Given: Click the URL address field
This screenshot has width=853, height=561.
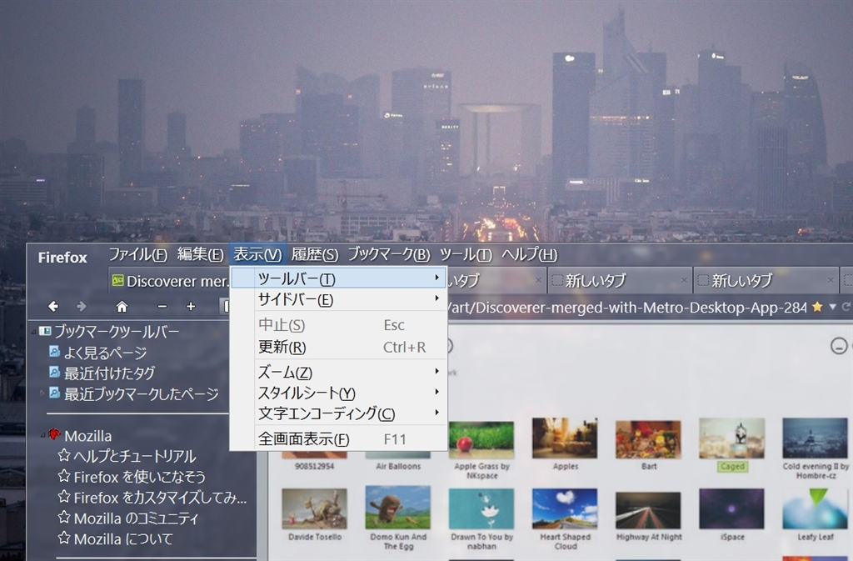Looking at the screenshot, I should coord(626,308).
